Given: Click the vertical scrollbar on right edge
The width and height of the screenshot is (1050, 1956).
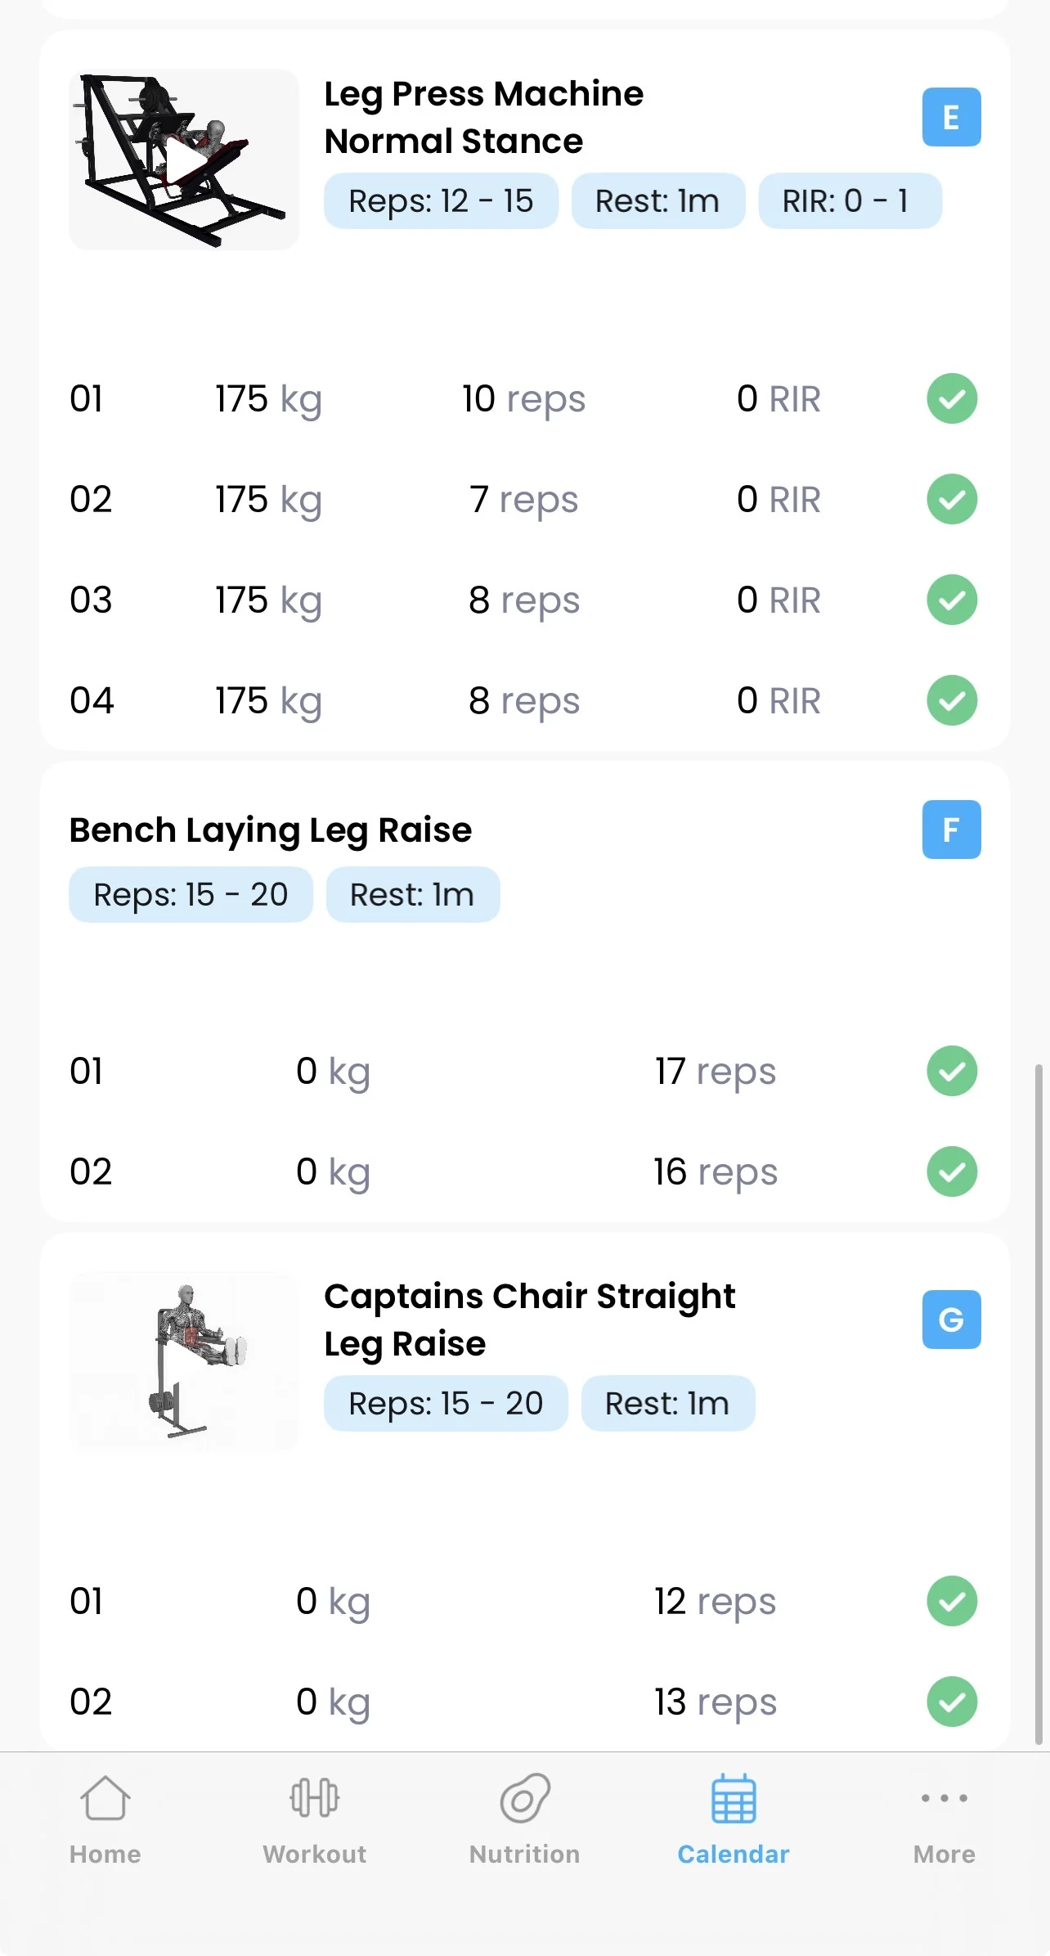Looking at the screenshot, I should (1039, 1391).
